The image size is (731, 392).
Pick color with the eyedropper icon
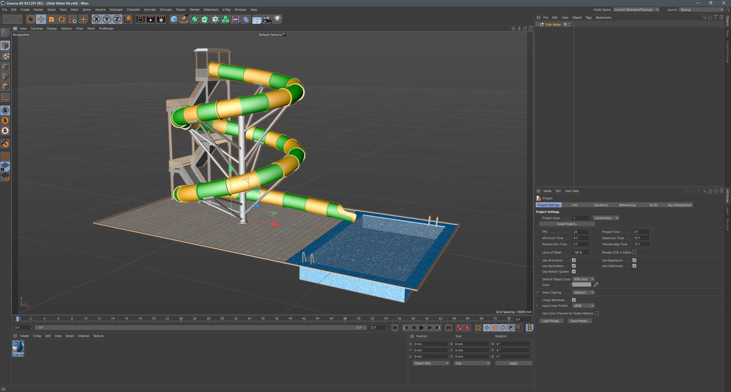tap(596, 284)
